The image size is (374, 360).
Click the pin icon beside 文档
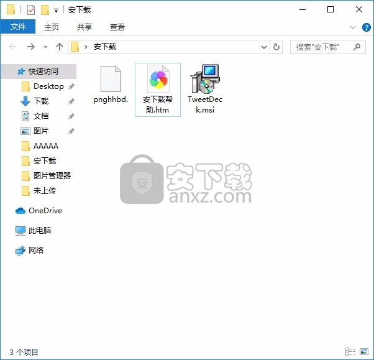(71, 116)
